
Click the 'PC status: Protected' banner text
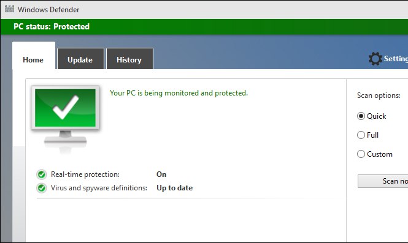52,27
